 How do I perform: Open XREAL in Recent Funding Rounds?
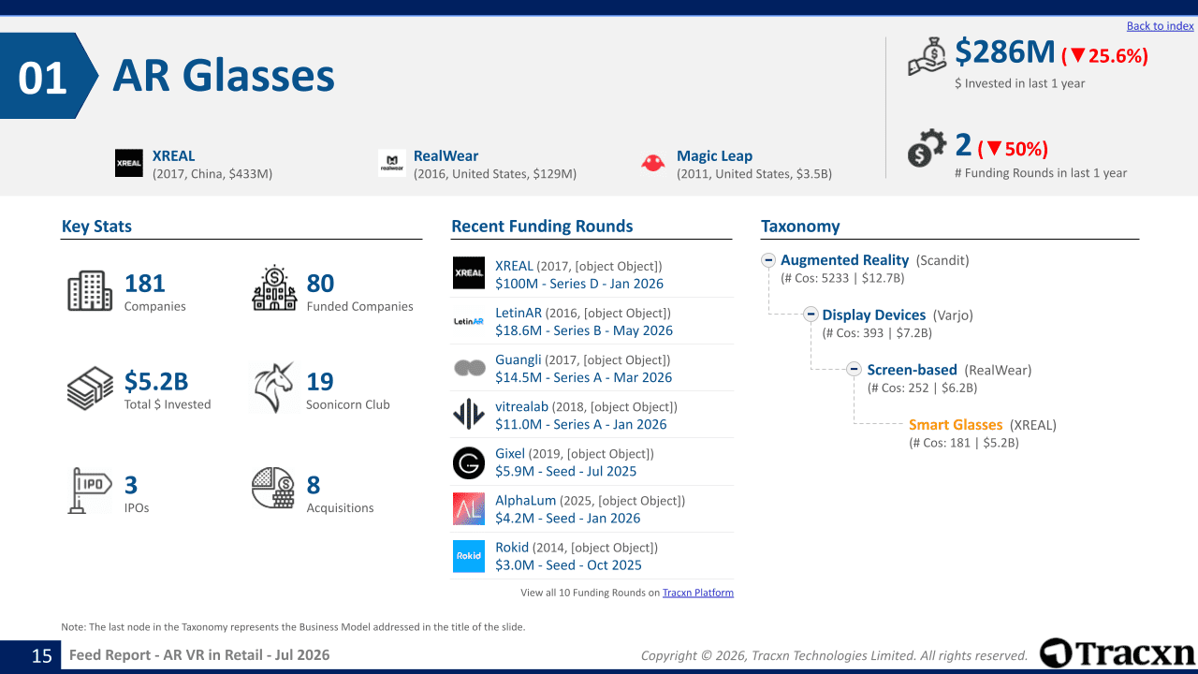(x=514, y=266)
